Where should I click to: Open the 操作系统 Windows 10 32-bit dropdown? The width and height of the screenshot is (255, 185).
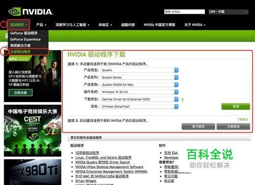tap(139, 92)
